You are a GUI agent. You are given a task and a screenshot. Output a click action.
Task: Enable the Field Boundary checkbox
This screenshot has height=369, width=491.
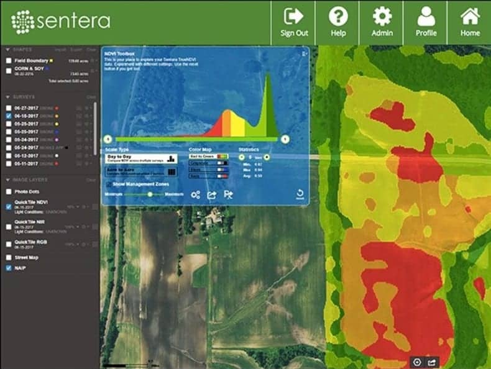(x=9, y=60)
